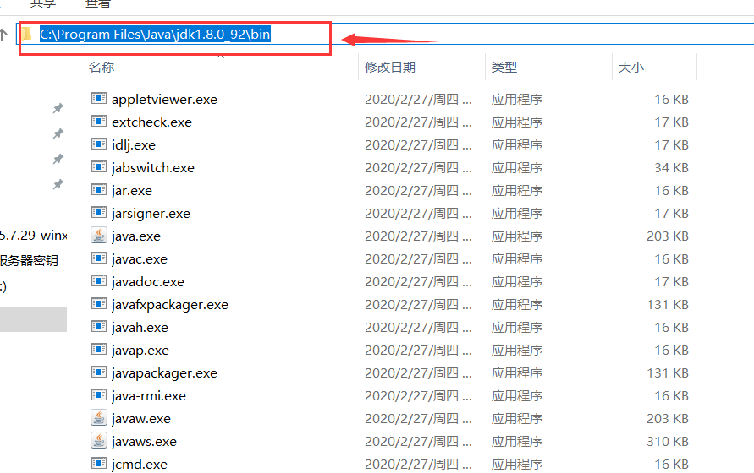Sort files by 大小 column header
Image resolution: width=754 pixels, height=473 pixels.
click(631, 68)
